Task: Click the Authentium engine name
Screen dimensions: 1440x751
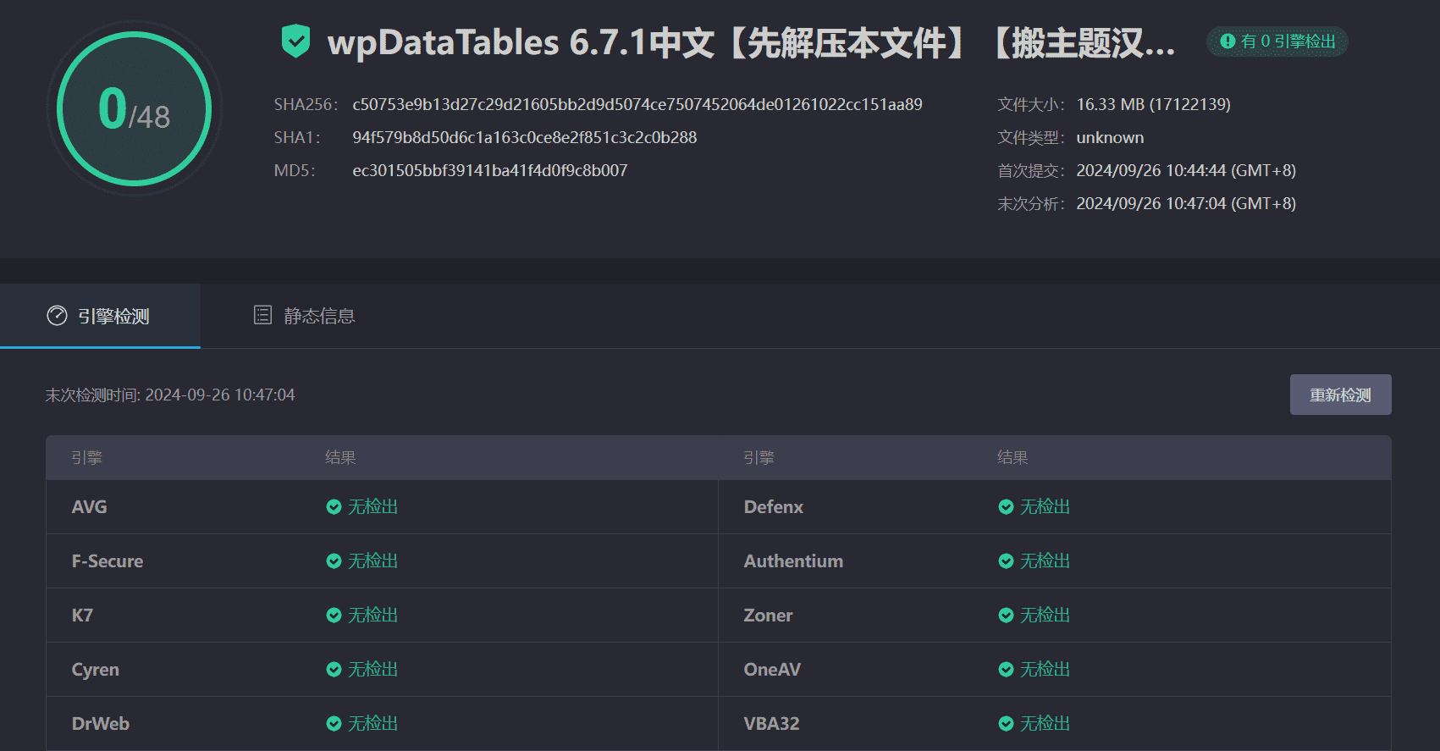Action: (793, 560)
